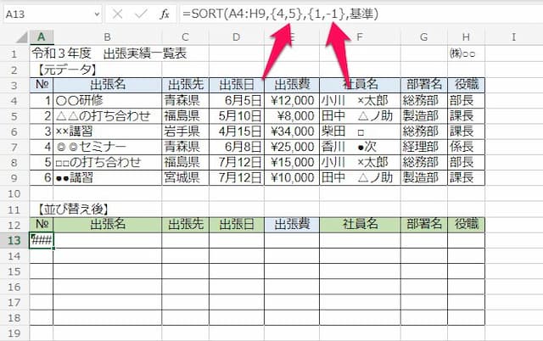
Task: Click inside the formula bar SORT formula
Action: click(x=280, y=14)
